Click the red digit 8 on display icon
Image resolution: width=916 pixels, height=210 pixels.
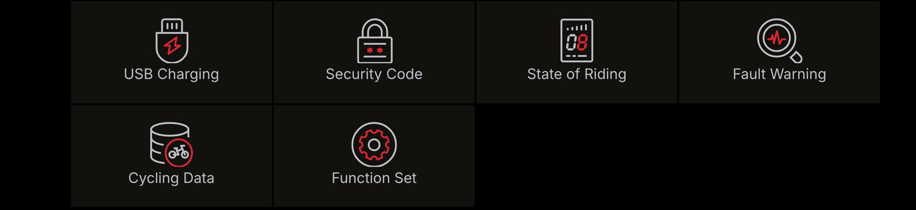pyautogui.click(x=582, y=42)
